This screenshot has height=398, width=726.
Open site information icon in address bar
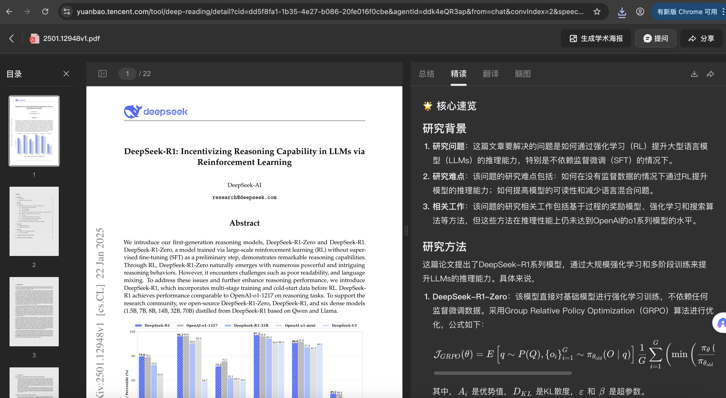pyautogui.click(x=67, y=12)
